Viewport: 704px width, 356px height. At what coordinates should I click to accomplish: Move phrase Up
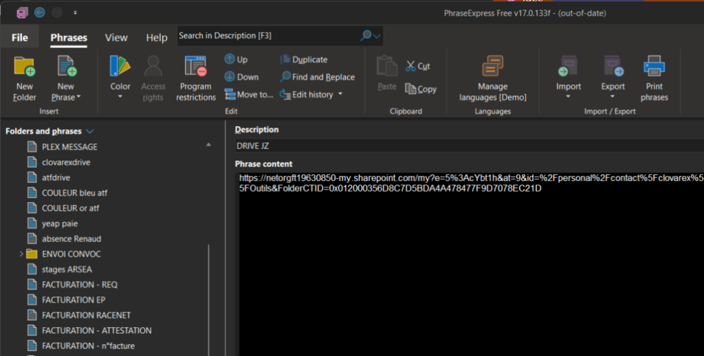(236, 59)
